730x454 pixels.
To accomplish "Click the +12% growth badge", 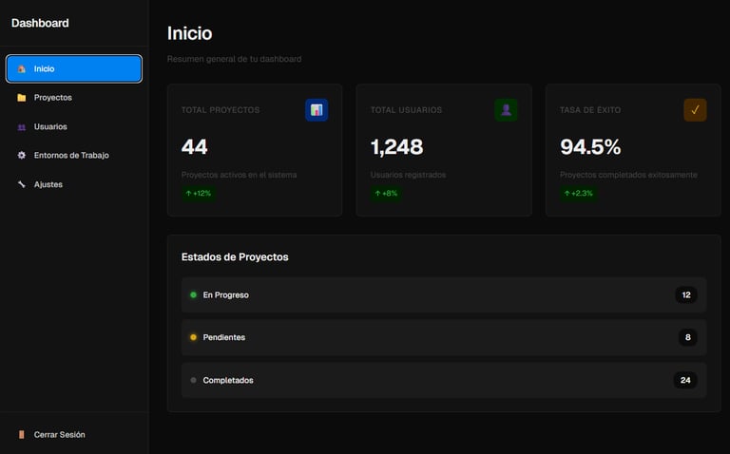I will coord(199,193).
